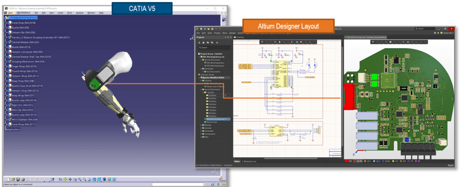This screenshot has width=463, height=187.
Task: Select the [1] TL layer swatch
Action: tap(355, 161)
